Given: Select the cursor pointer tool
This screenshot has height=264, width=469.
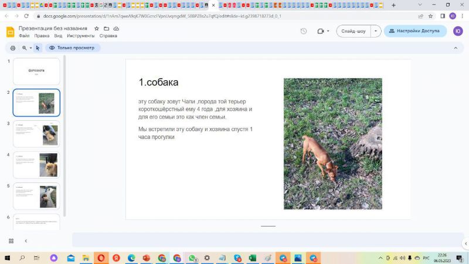Looking at the screenshot, I should click(x=38, y=48).
